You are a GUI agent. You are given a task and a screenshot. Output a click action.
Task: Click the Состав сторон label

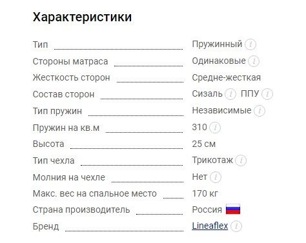[63, 94]
